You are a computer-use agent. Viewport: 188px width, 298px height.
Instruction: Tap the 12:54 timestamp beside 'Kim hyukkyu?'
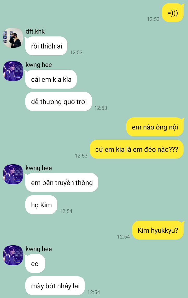(x=124, y=237)
